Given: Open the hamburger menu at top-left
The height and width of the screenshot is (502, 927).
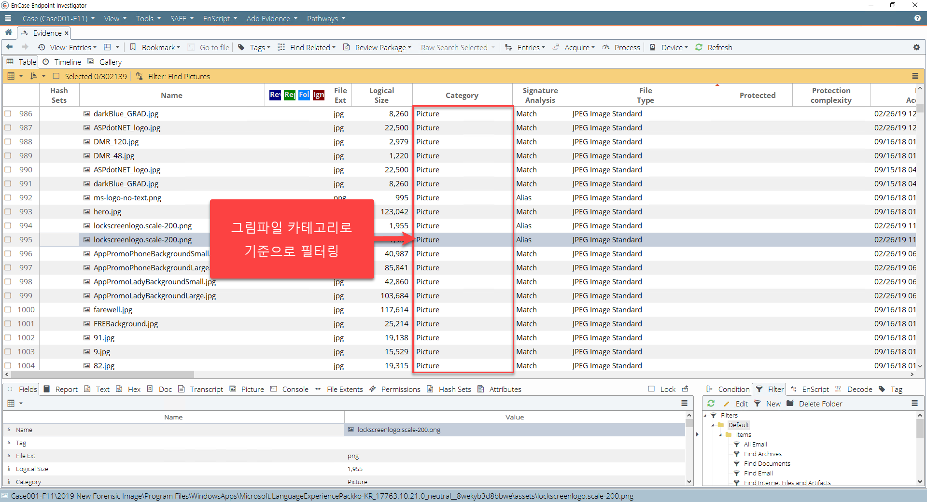Looking at the screenshot, I should pyautogui.click(x=8, y=18).
